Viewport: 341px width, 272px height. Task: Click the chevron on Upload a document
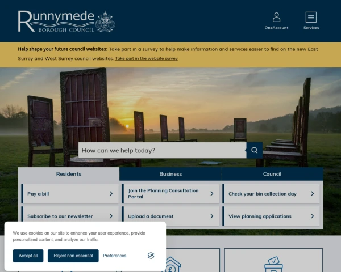(212, 216)
